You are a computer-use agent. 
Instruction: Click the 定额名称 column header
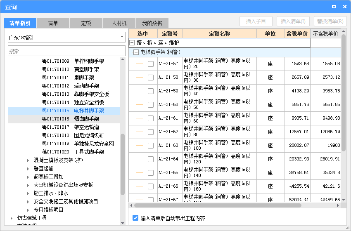[220, 33]
